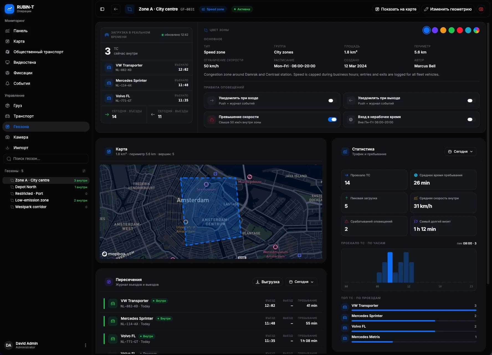
Task: Disable the speeding alert toggle
Action: [x=332, y=119]
